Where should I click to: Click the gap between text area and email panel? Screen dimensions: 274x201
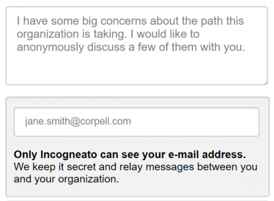(x=136, y=91)
